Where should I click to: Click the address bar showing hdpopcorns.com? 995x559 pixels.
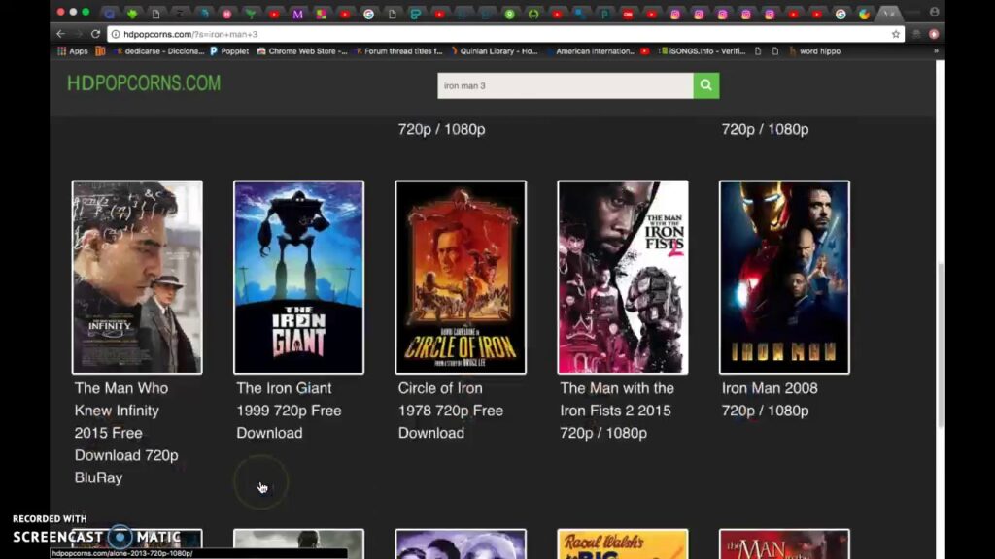(504, 34)
